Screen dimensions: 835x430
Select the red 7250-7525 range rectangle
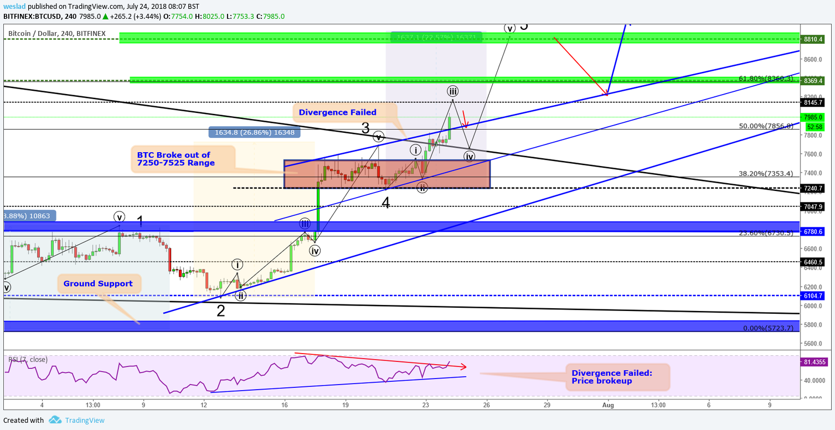pos(386,174)
